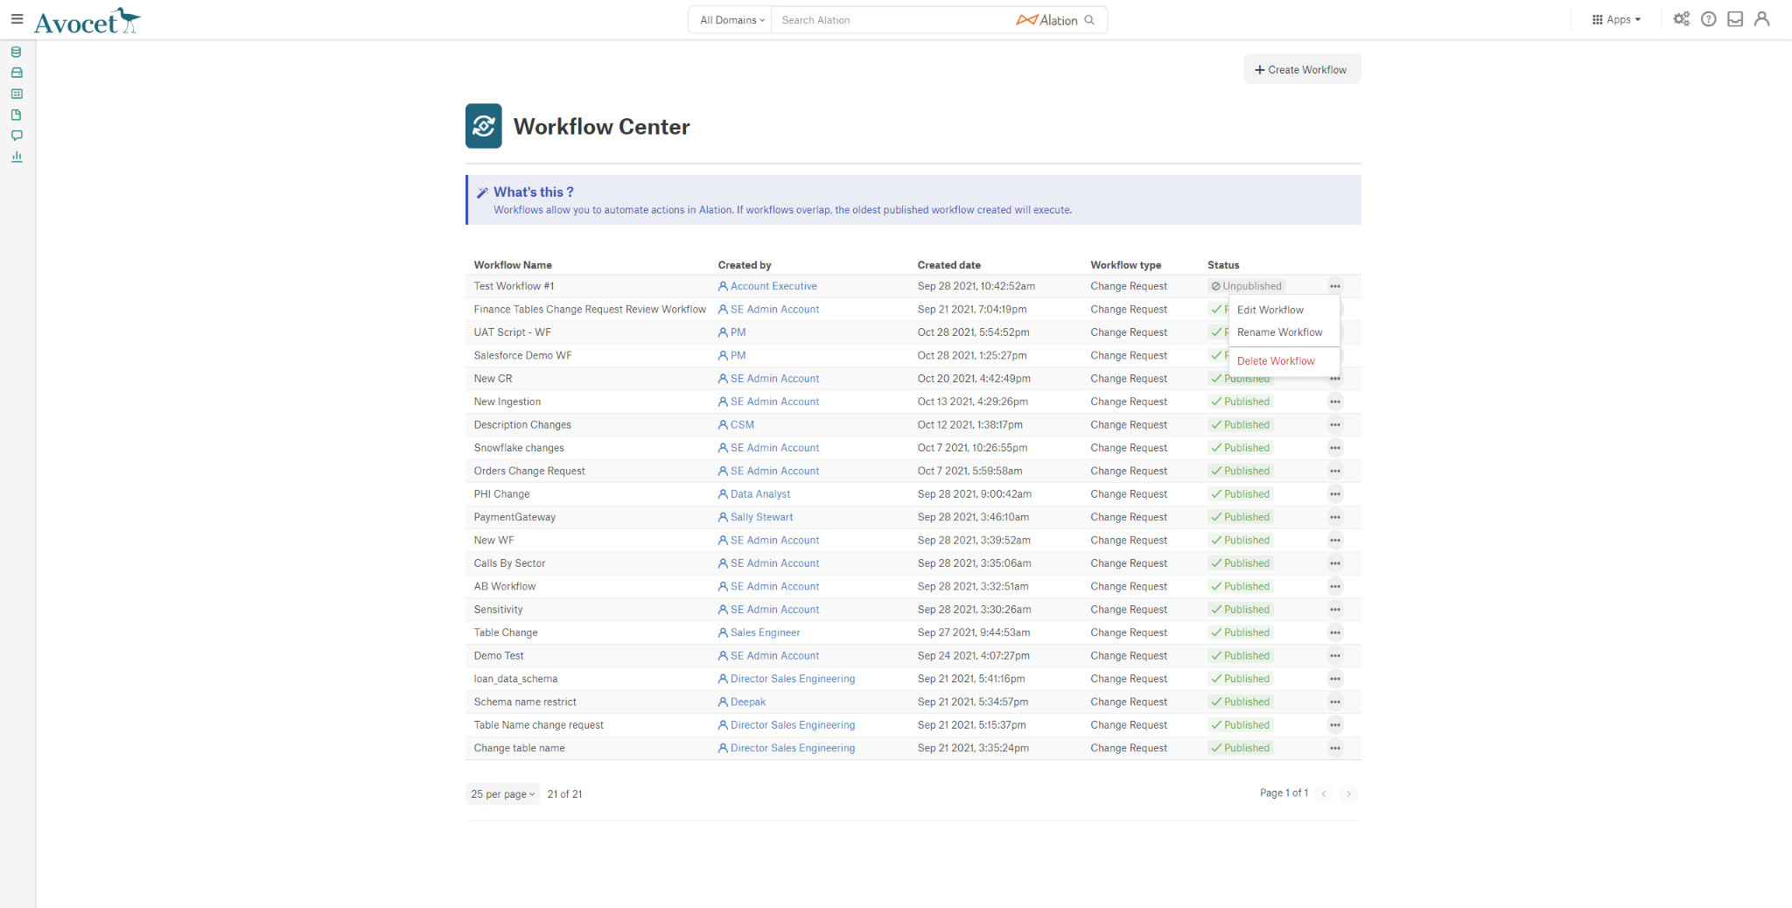This screenshot has height=908, width=1792.
Task: Select Finance Tables Change Request Review Workflow
Action: (x=590, y=309)
